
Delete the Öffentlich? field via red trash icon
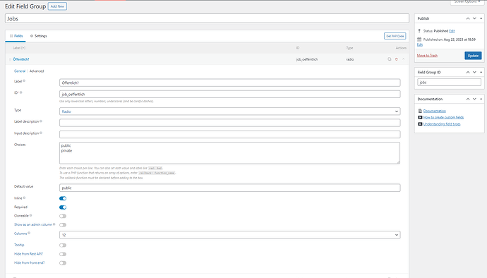397,59
